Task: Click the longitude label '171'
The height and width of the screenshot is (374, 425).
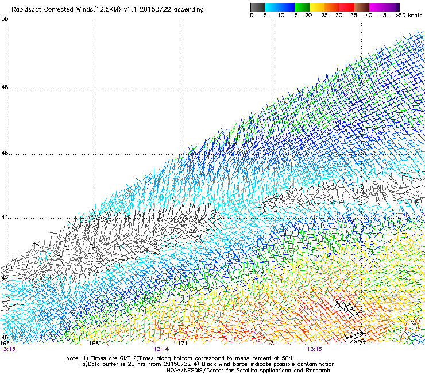Action: click(x=183, y=344)
